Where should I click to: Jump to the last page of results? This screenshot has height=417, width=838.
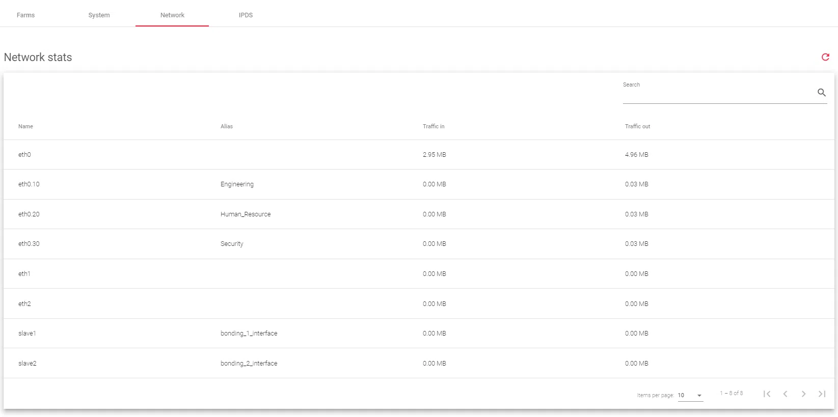(x=822, y=394)
